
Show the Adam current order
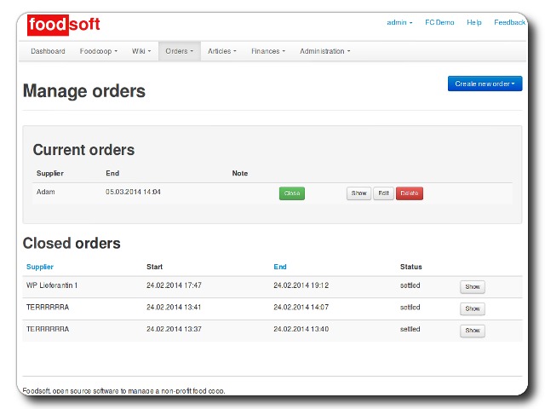coord(359,193)
